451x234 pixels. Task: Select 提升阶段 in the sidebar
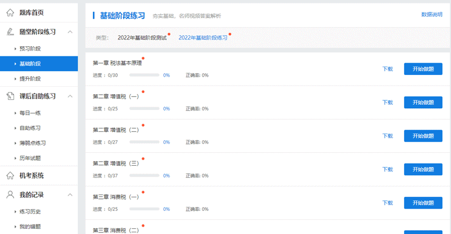[x=30, y=78]
